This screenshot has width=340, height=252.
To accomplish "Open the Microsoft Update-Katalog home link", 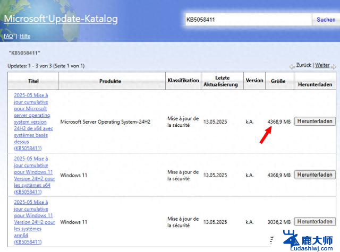I will pos(61,19).
